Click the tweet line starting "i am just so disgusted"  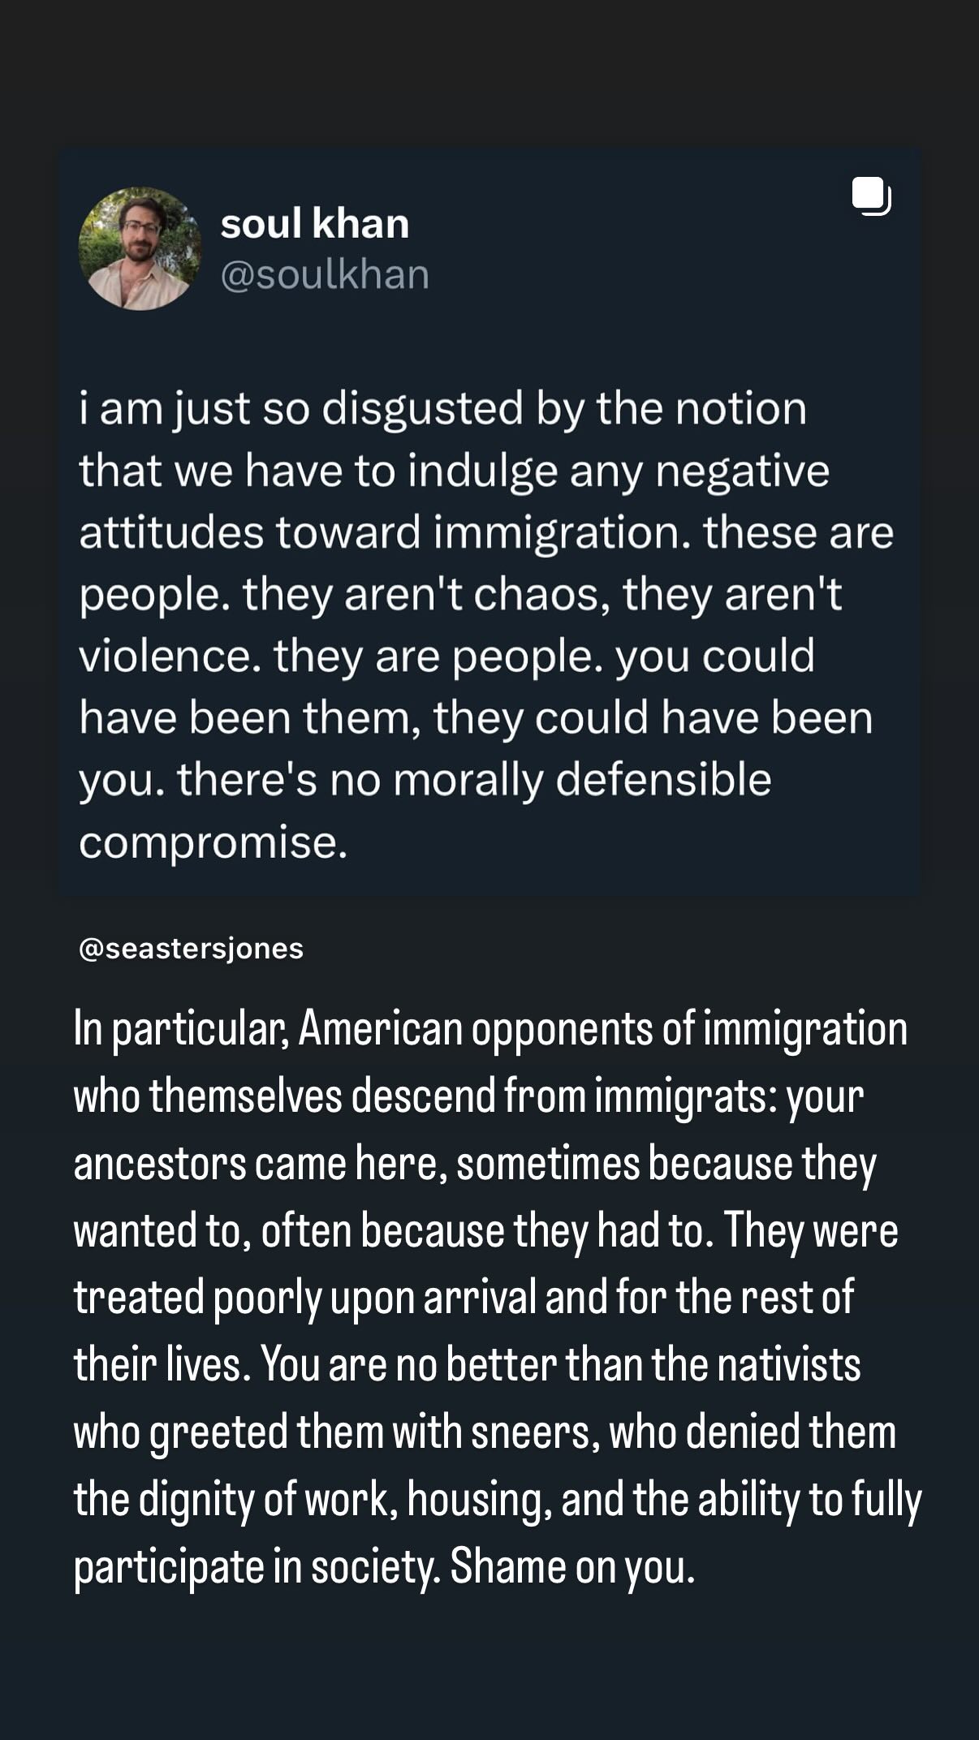(x=442, y=408)
